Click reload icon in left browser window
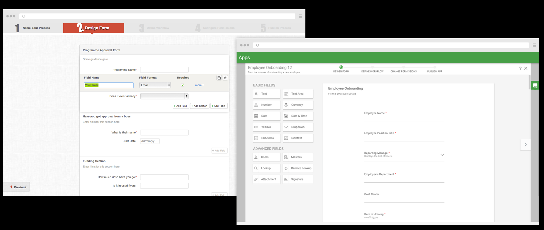Screen dimensions: 544x230 click(x=24, y=16)
